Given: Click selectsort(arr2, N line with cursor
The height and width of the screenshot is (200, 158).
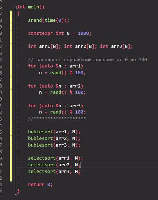Looking at the screenshot, I should pyautogui.click(x=54, y=165).
